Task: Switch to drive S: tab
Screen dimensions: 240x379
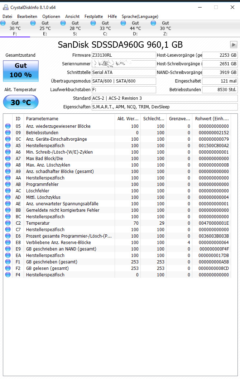Action: click(x=75, y=28)
